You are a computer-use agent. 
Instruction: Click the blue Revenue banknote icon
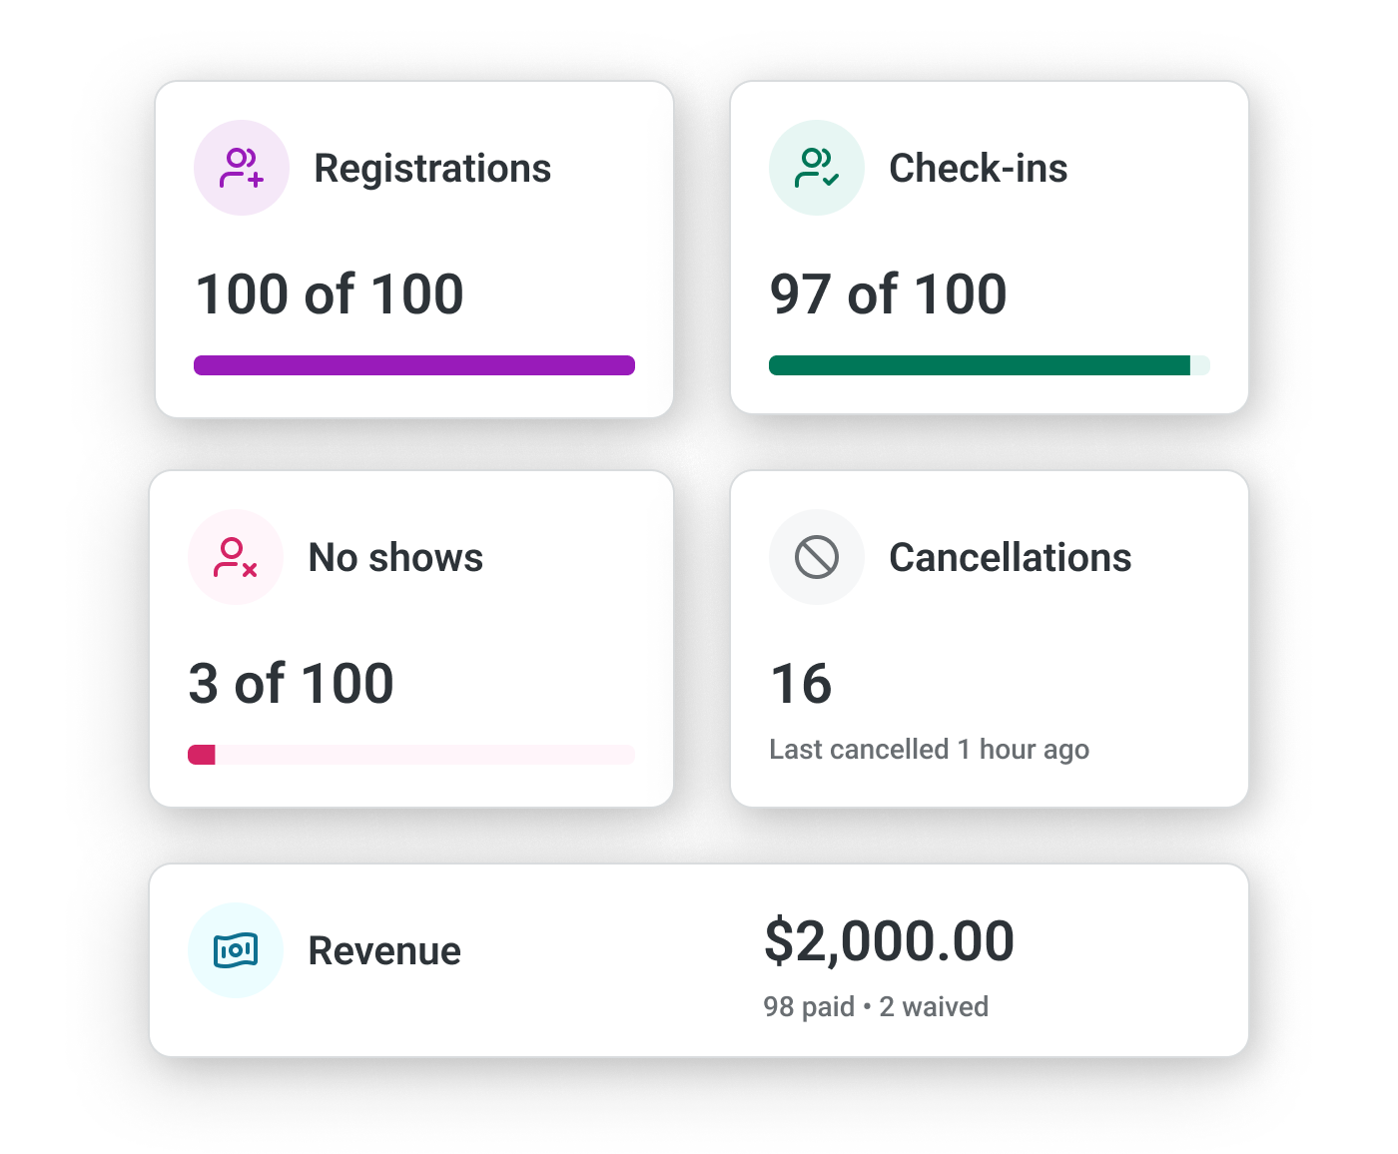236,950
